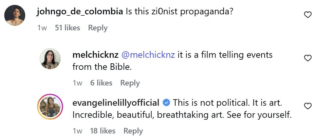Viewport: 317px width, 139px height.
Task: Open melchicknz's profile avatar
Action: pos(50,59)
